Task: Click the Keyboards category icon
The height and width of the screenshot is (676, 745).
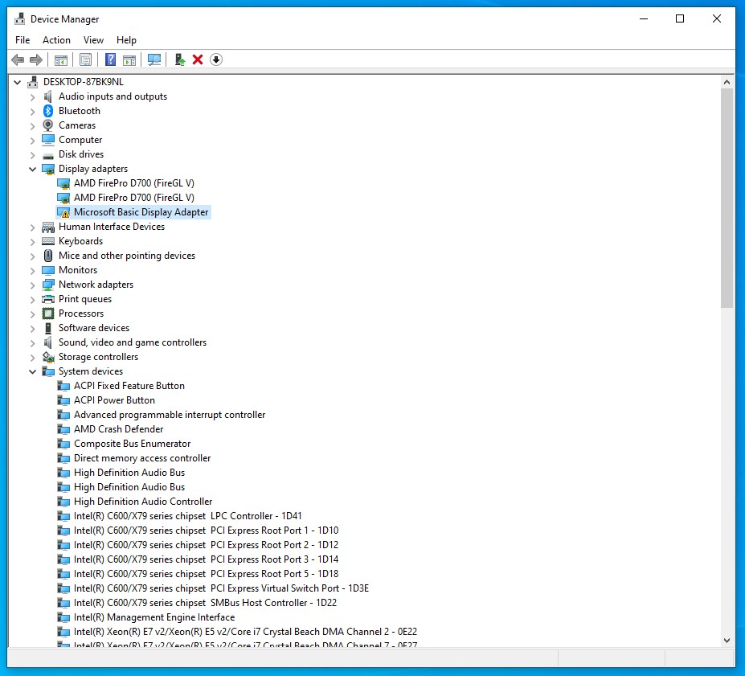Action: (48, 241)
